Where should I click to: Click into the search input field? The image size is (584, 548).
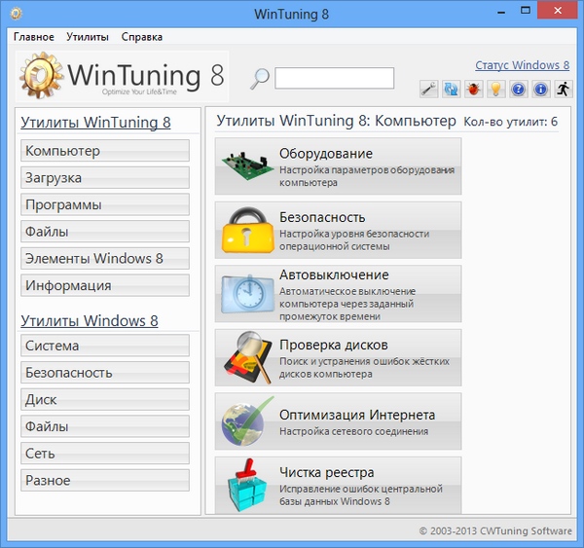coord(335,78)
